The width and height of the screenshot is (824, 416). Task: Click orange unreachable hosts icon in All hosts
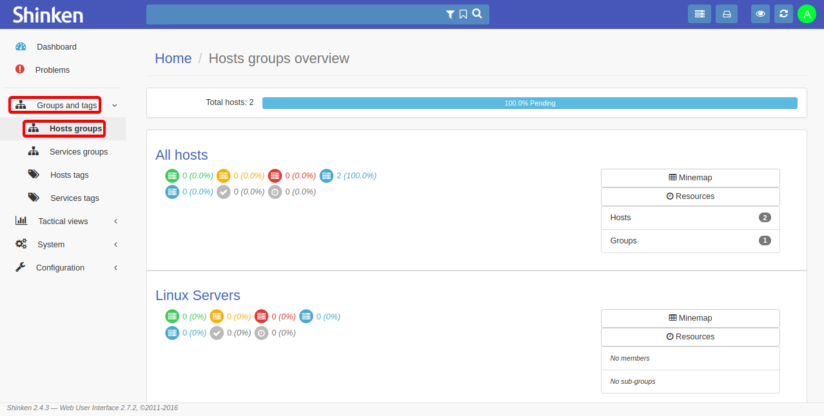(224, 176)
